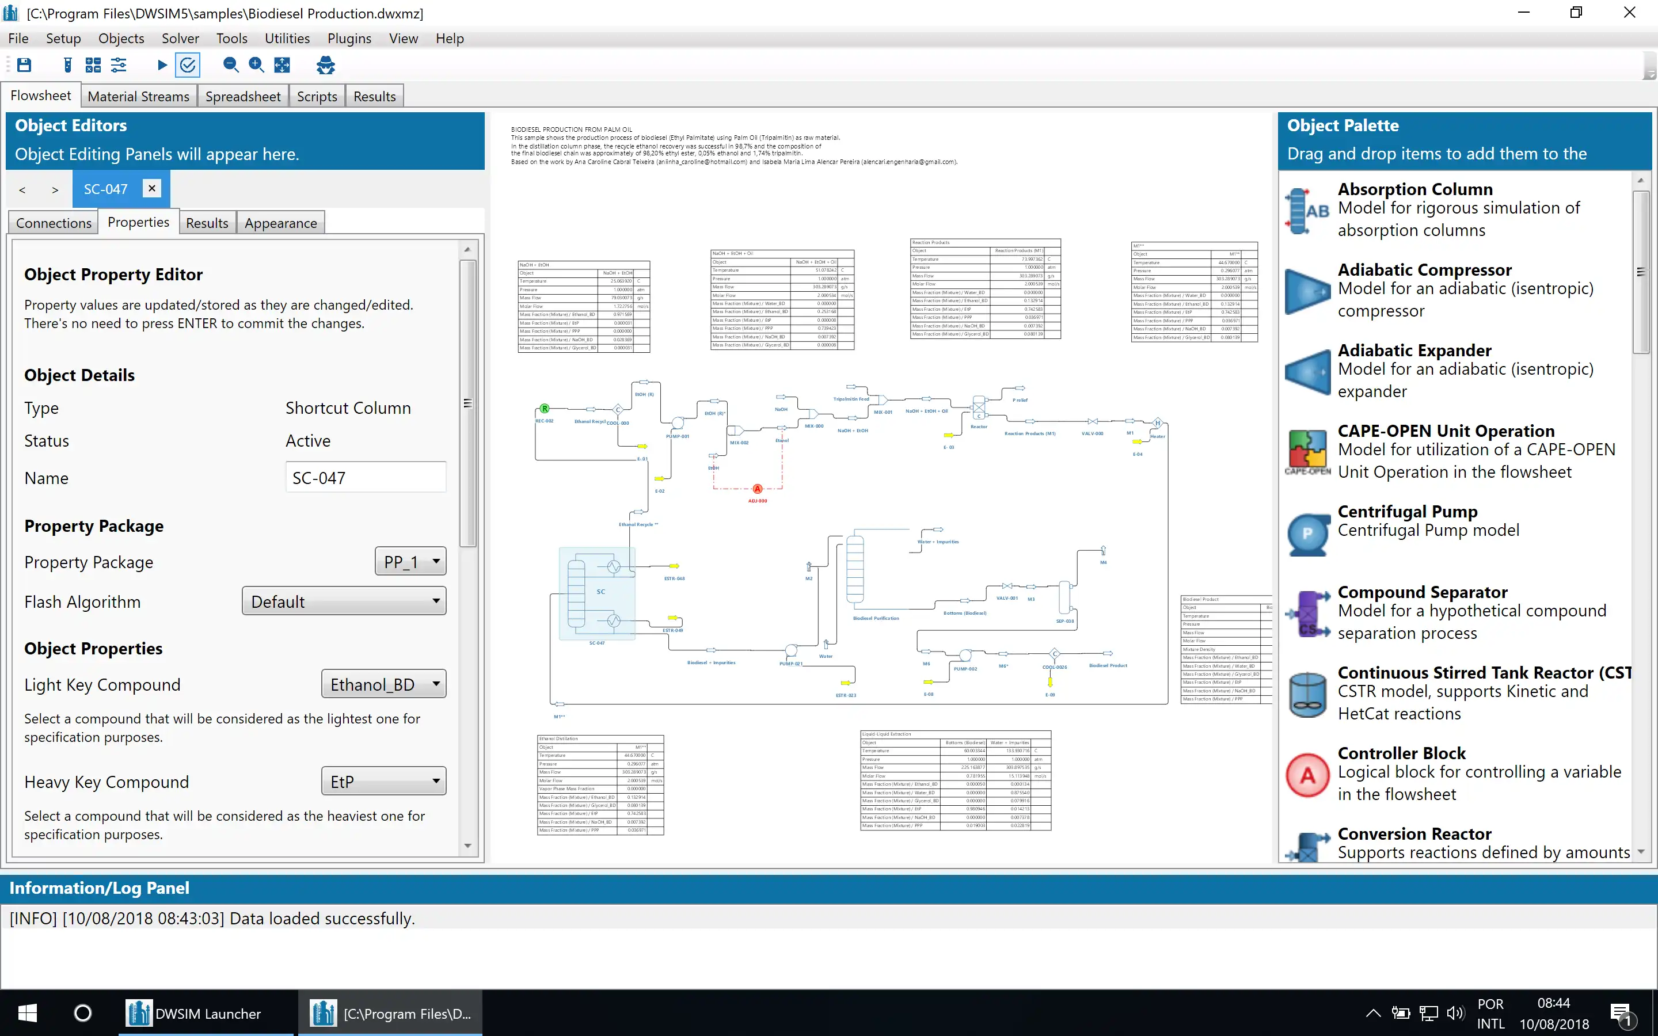Click the Fit to Window icon
The width and height of the screenshot is (1658, 1036).
click(x=280, y=66)
